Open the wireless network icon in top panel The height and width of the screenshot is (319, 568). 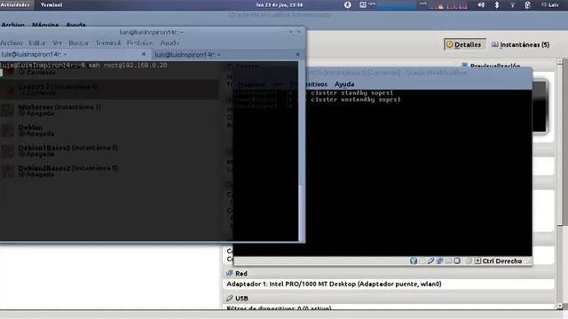point(512,4)
